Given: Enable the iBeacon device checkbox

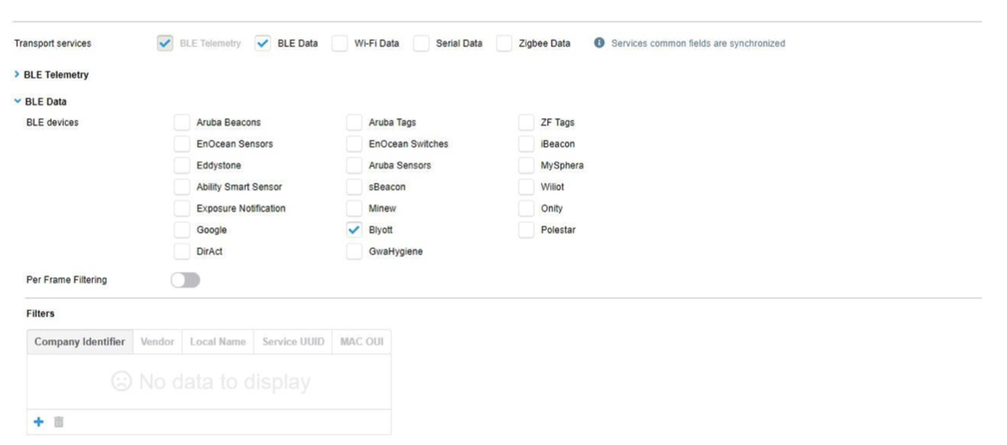Looking at the screenshot, I should click(x=526, y=143).
